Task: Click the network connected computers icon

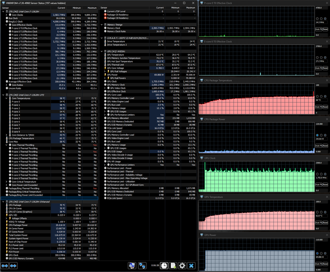Action: tap(142, 266)
